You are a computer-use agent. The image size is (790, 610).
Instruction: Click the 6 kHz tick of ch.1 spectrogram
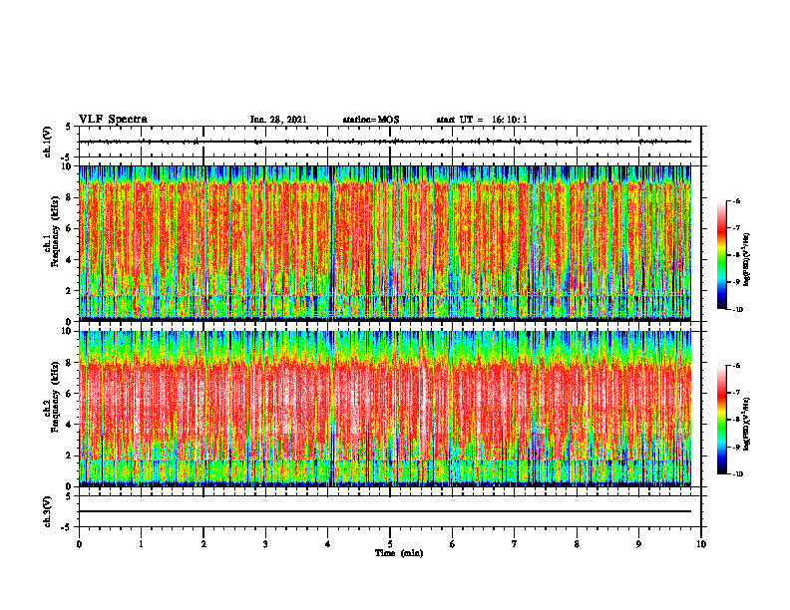tap(70, 228)
